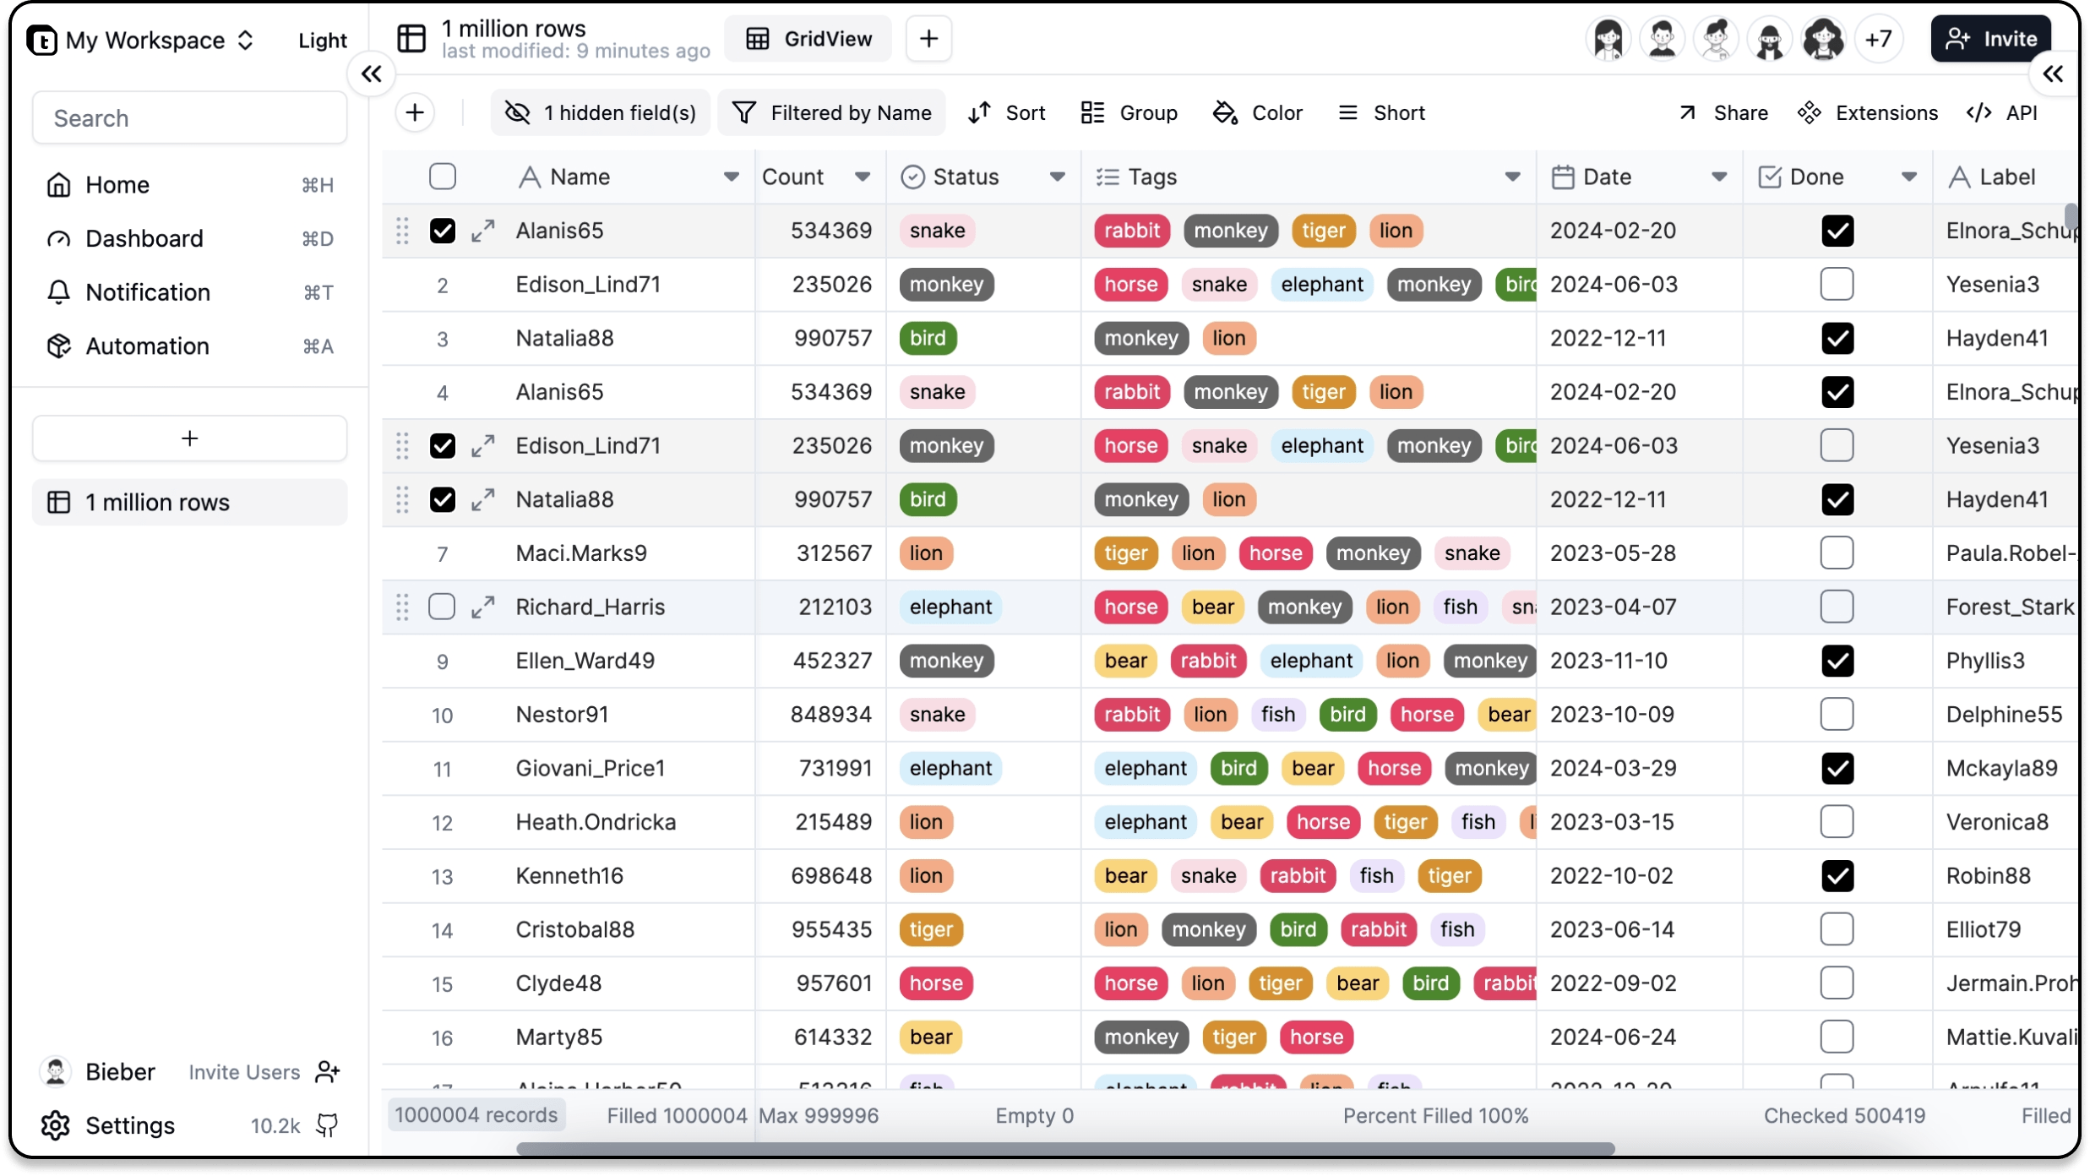Check the checkbox for row 8
The image size is (2090, 1176).
point(442,606)
